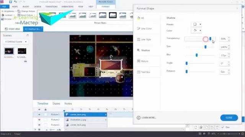
Task: Toggle show/hide all eye in timeline header
Action: tap(39, 110)
